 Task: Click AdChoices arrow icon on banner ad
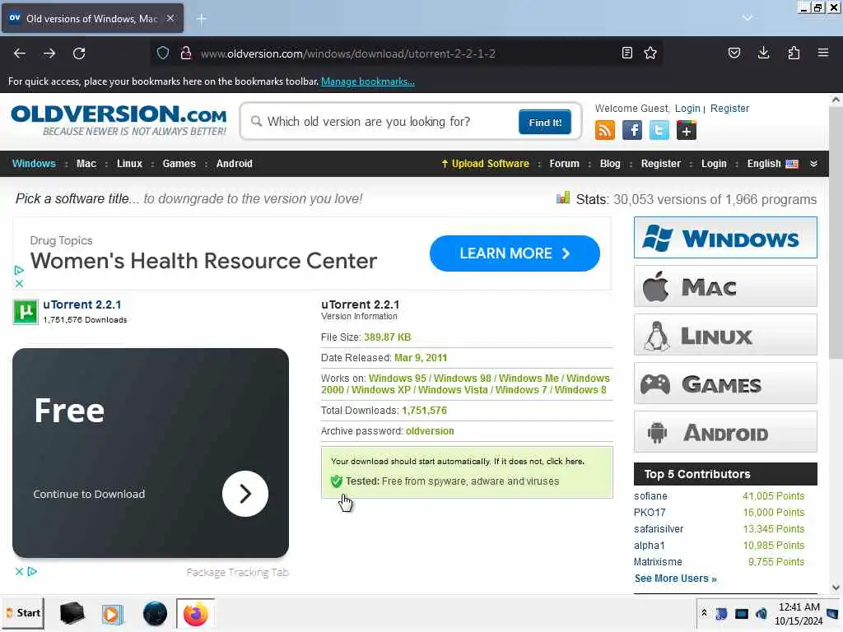(19, 270)
